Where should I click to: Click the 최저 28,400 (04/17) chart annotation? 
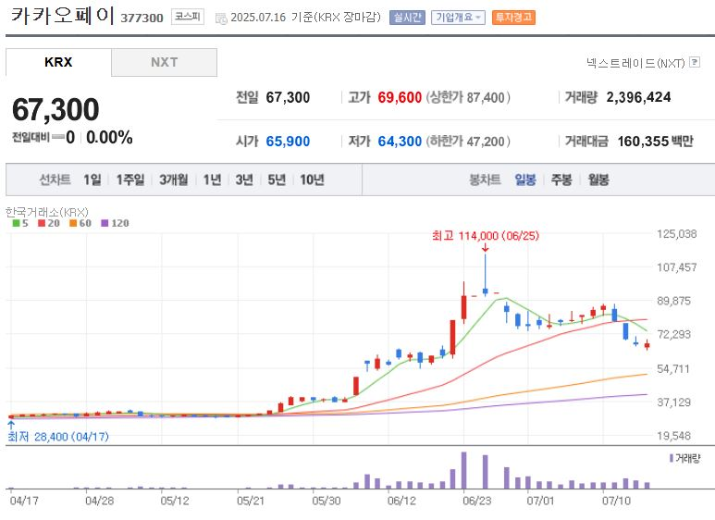58,437
